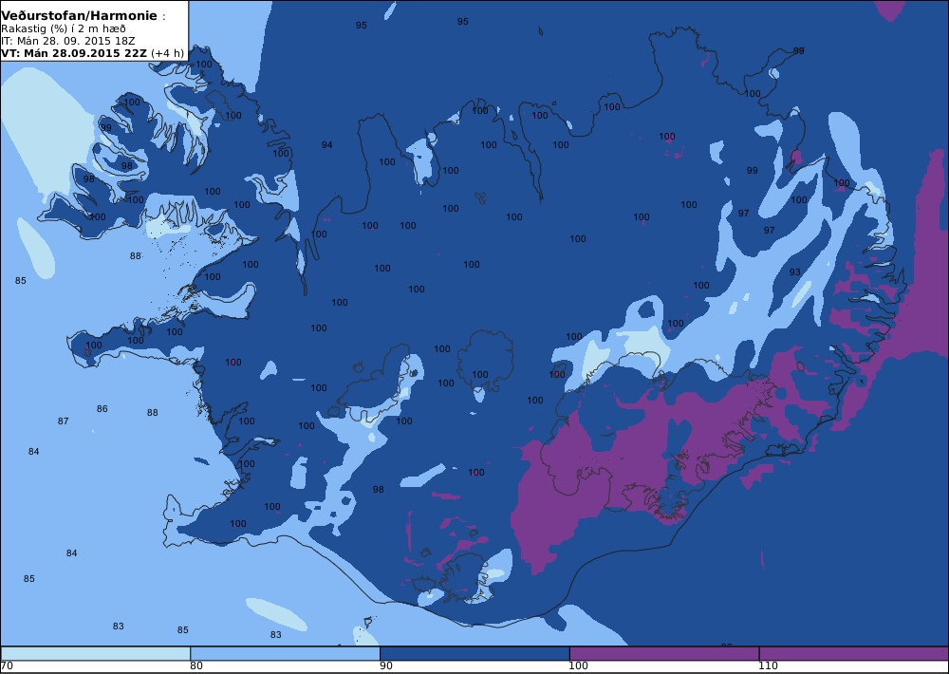Click the 80 label on the legend scale
This screenshot has height=674, width=949.
(196, 666)
